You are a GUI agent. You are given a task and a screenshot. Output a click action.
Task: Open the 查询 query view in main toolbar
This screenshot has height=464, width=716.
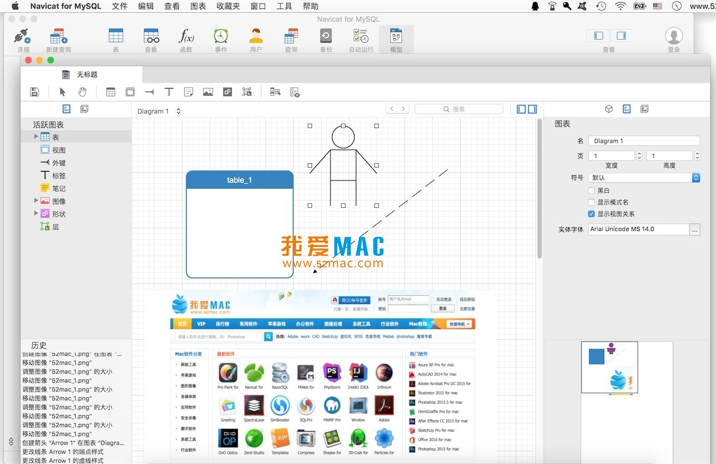(x=291, y=37)
